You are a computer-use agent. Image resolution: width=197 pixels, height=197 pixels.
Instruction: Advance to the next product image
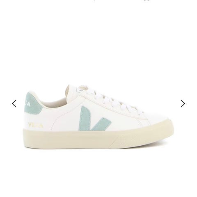183,103
